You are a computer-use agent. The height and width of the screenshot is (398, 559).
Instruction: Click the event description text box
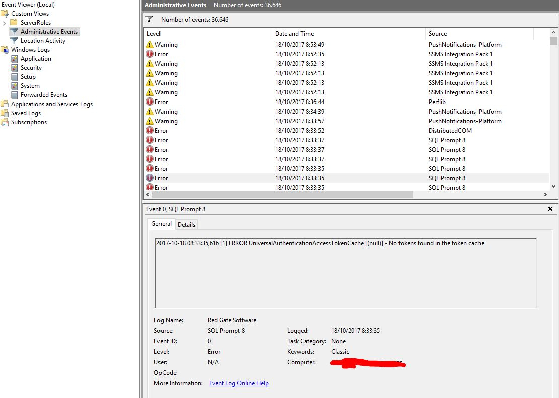coord(346,273)
